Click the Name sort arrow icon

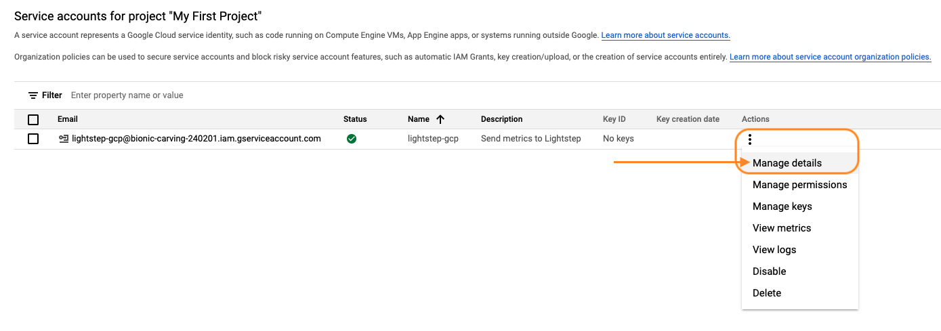click(x=440, y=119)
